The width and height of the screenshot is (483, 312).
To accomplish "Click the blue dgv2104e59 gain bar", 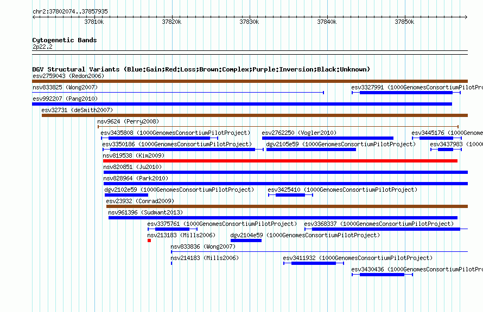I will 246,240.
